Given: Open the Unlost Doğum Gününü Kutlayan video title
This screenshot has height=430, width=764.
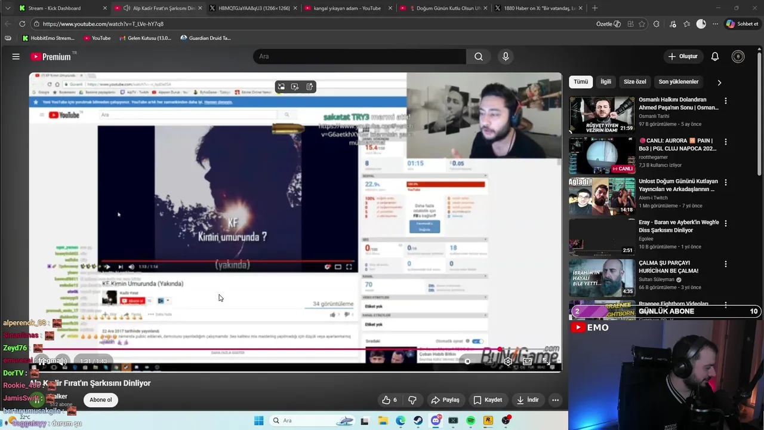Looking at the screenshot, I should [x=678, y=185].
